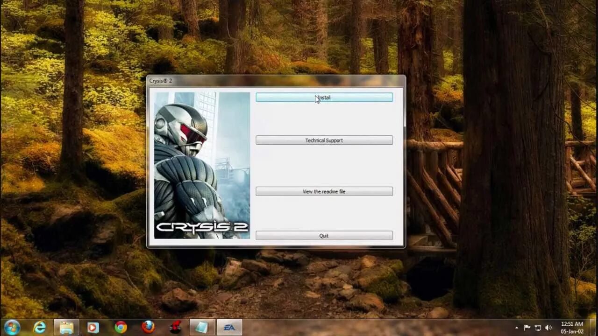Launch Internet Explorer from taskbar
The image size is (598, 336).
click(x=40, y=328)
